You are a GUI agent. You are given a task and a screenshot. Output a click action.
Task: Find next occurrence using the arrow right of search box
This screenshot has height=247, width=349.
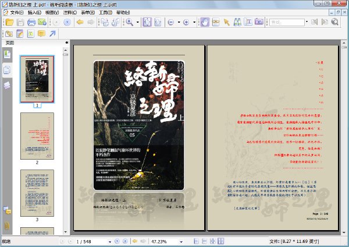click(325, 22)
